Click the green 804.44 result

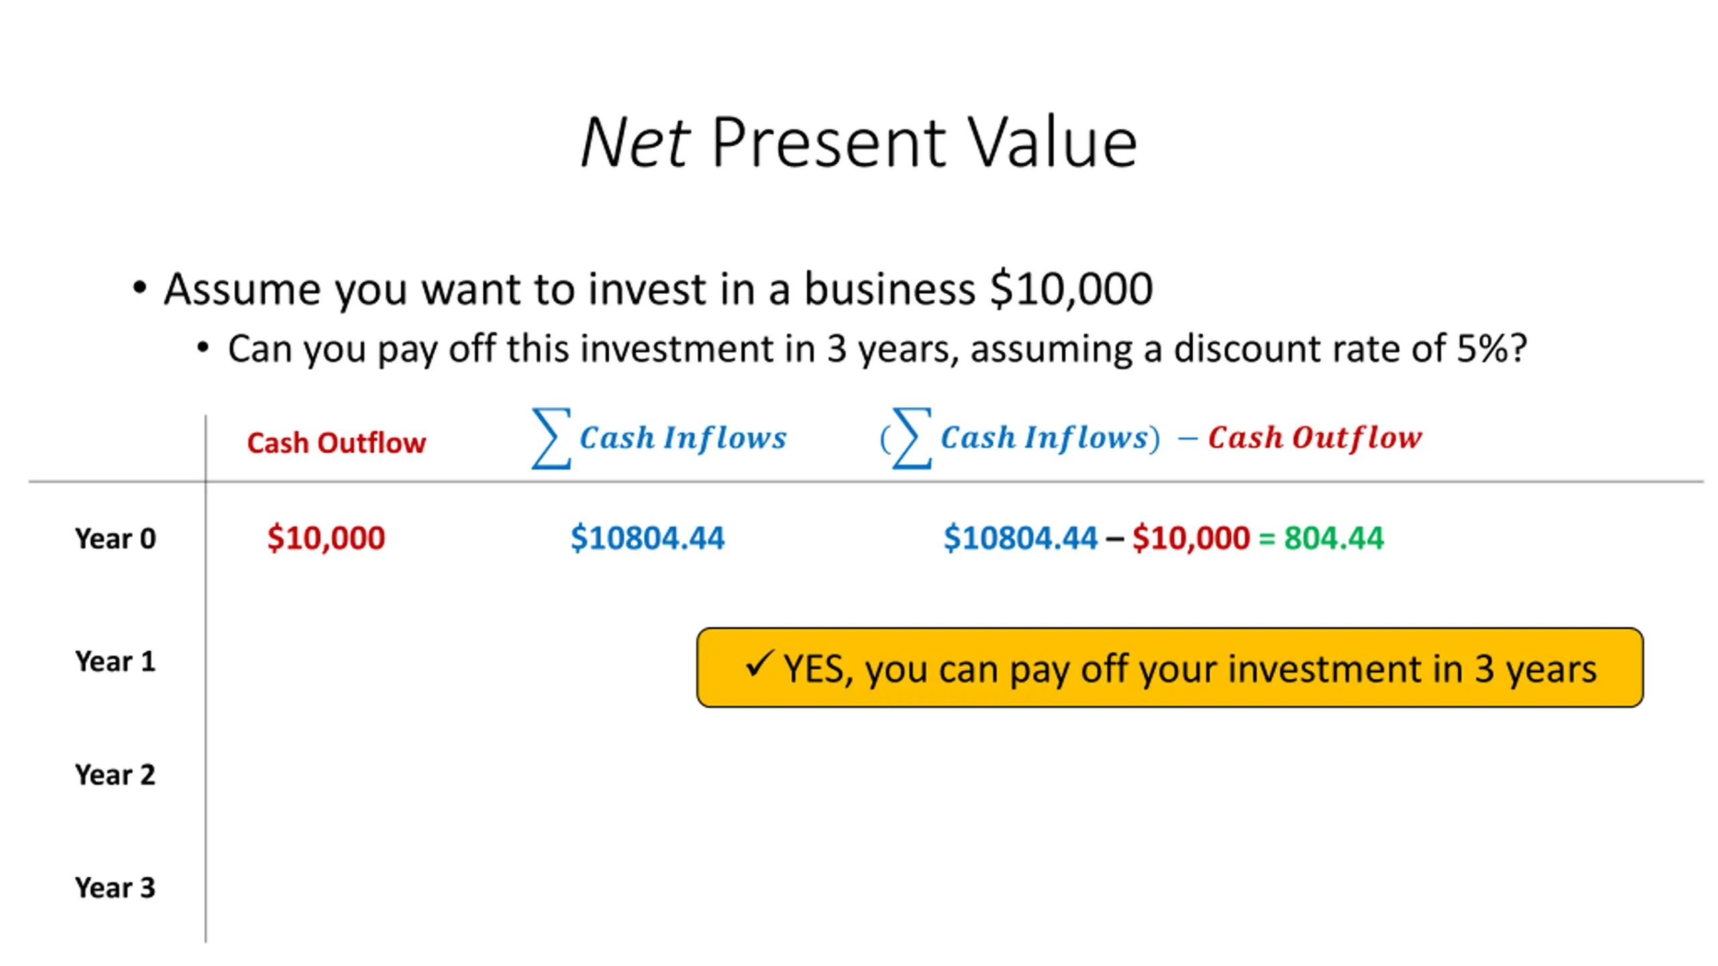coord(1334,538)
